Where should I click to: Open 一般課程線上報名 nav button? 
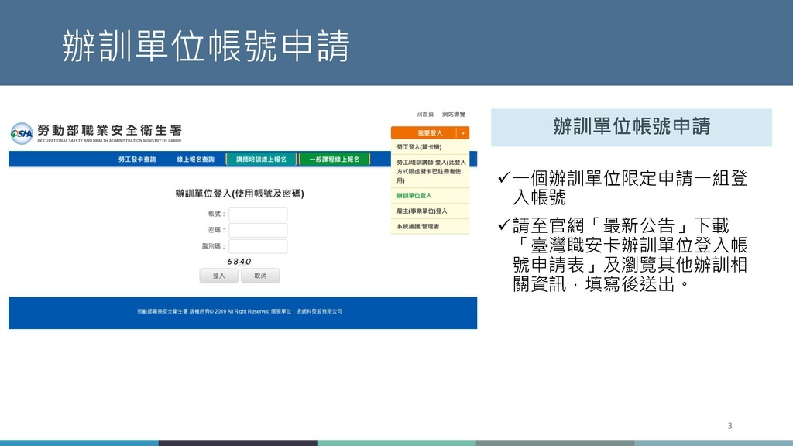point(335,160)
